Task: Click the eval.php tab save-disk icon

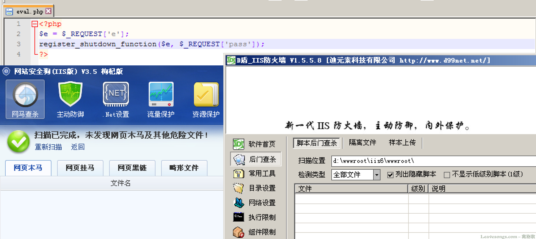Action: click(x=9, y=12)
